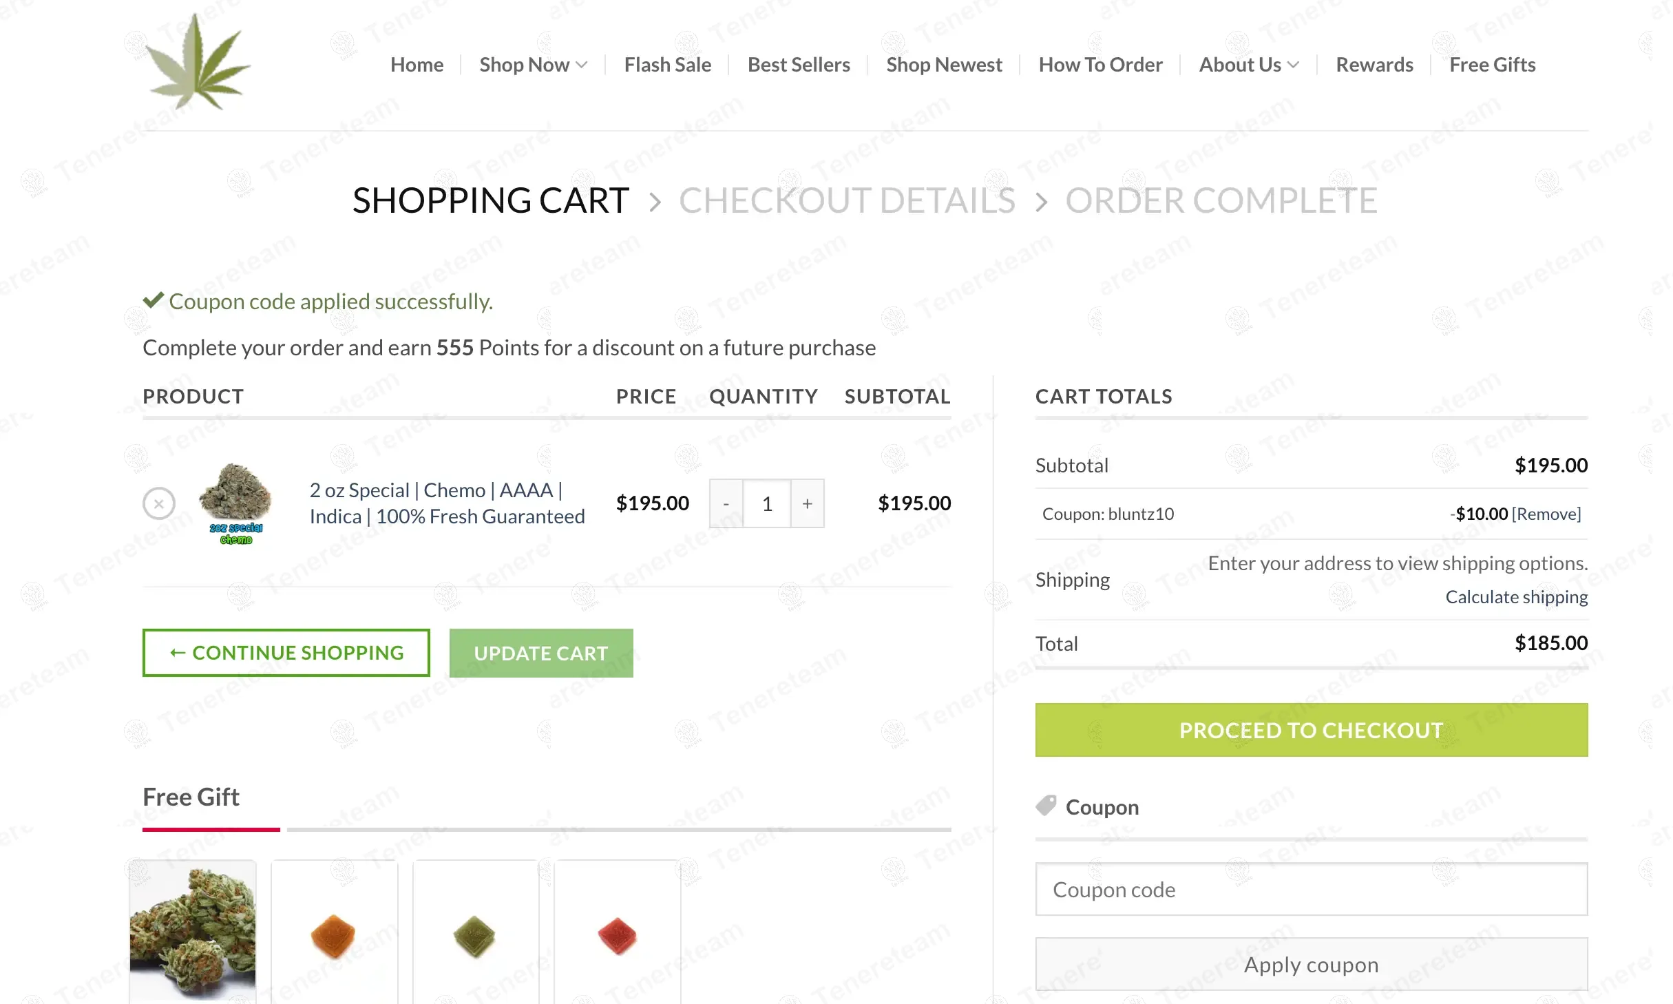Expand the Shop Now dropdown menu

point(533,65)
